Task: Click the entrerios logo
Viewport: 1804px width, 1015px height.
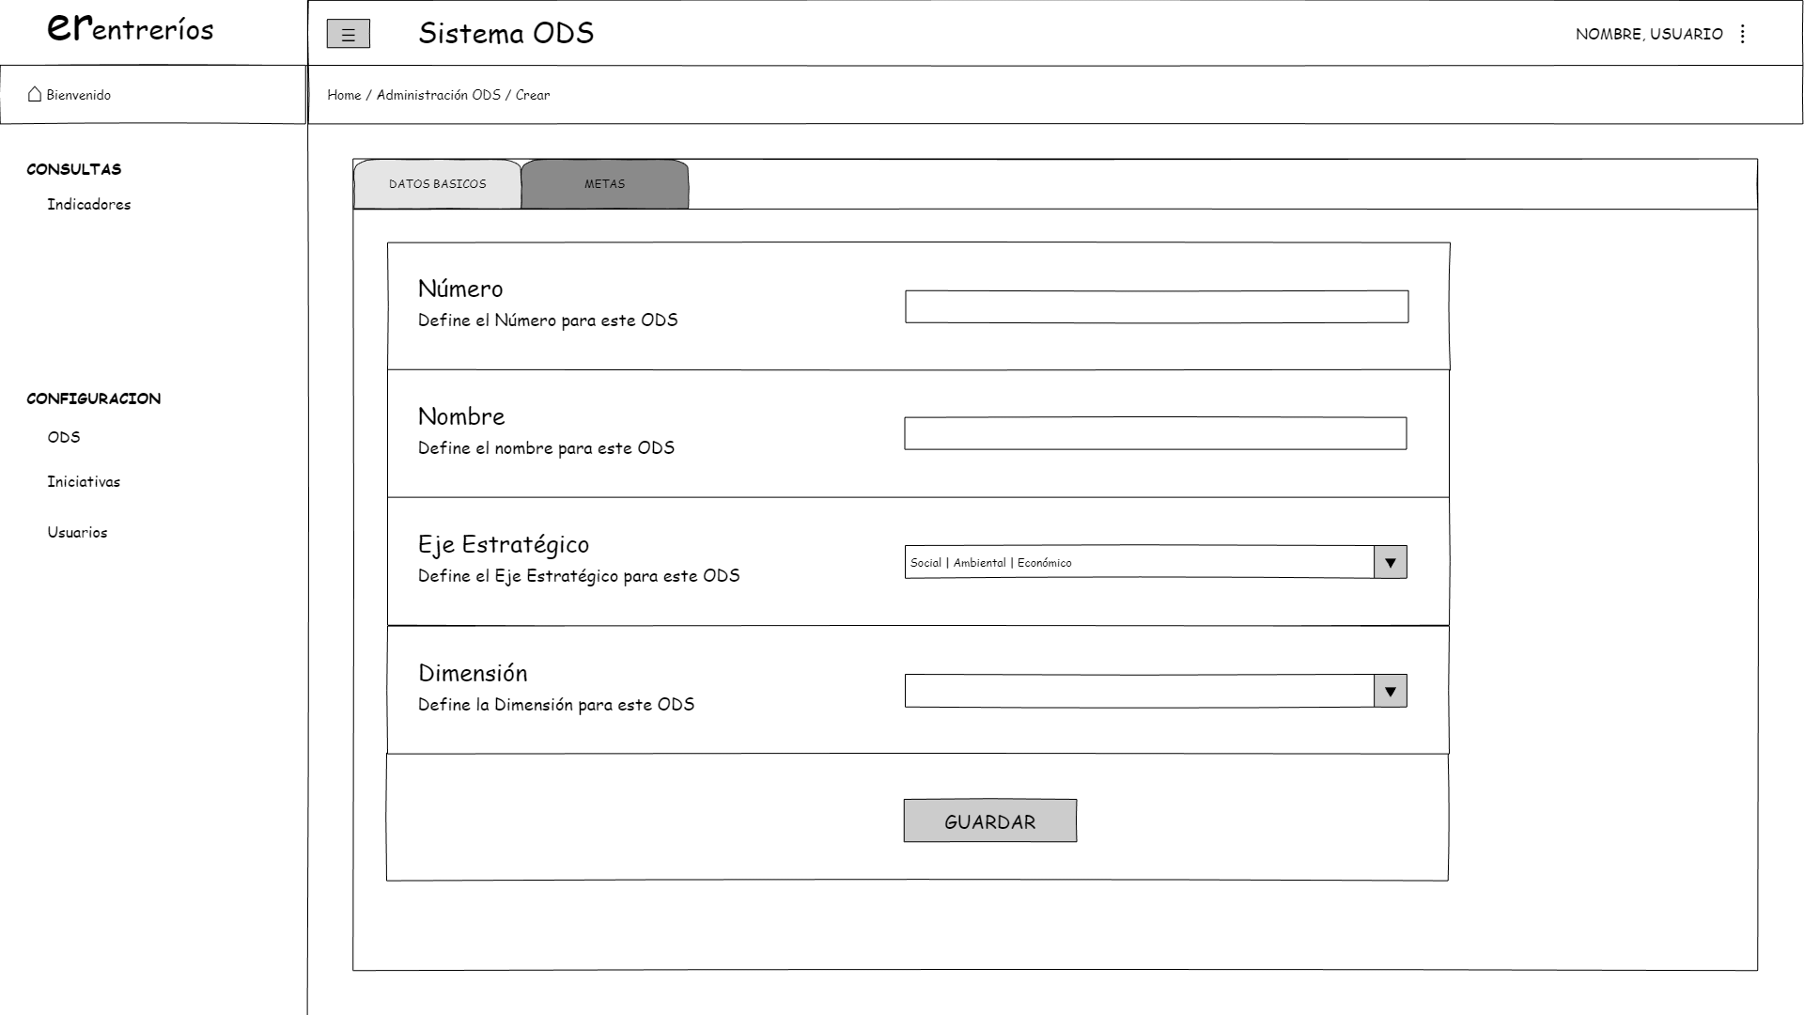Action: (x=131, y=29)
